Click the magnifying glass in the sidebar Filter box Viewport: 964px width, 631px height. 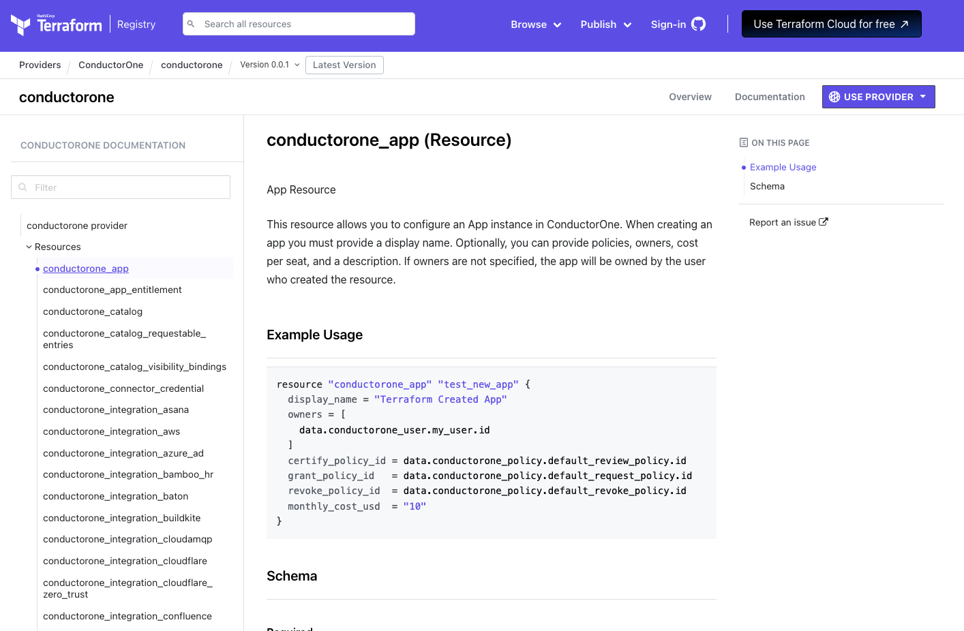click(23, 187)
